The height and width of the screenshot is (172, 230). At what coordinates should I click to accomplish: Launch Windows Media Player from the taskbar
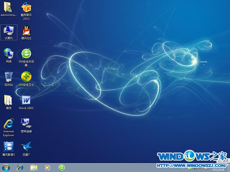pyautogui.click(x=47, y=168)
